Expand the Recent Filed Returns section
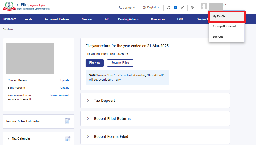The width and height of the screenshot is (256, 145). [112, 118]
